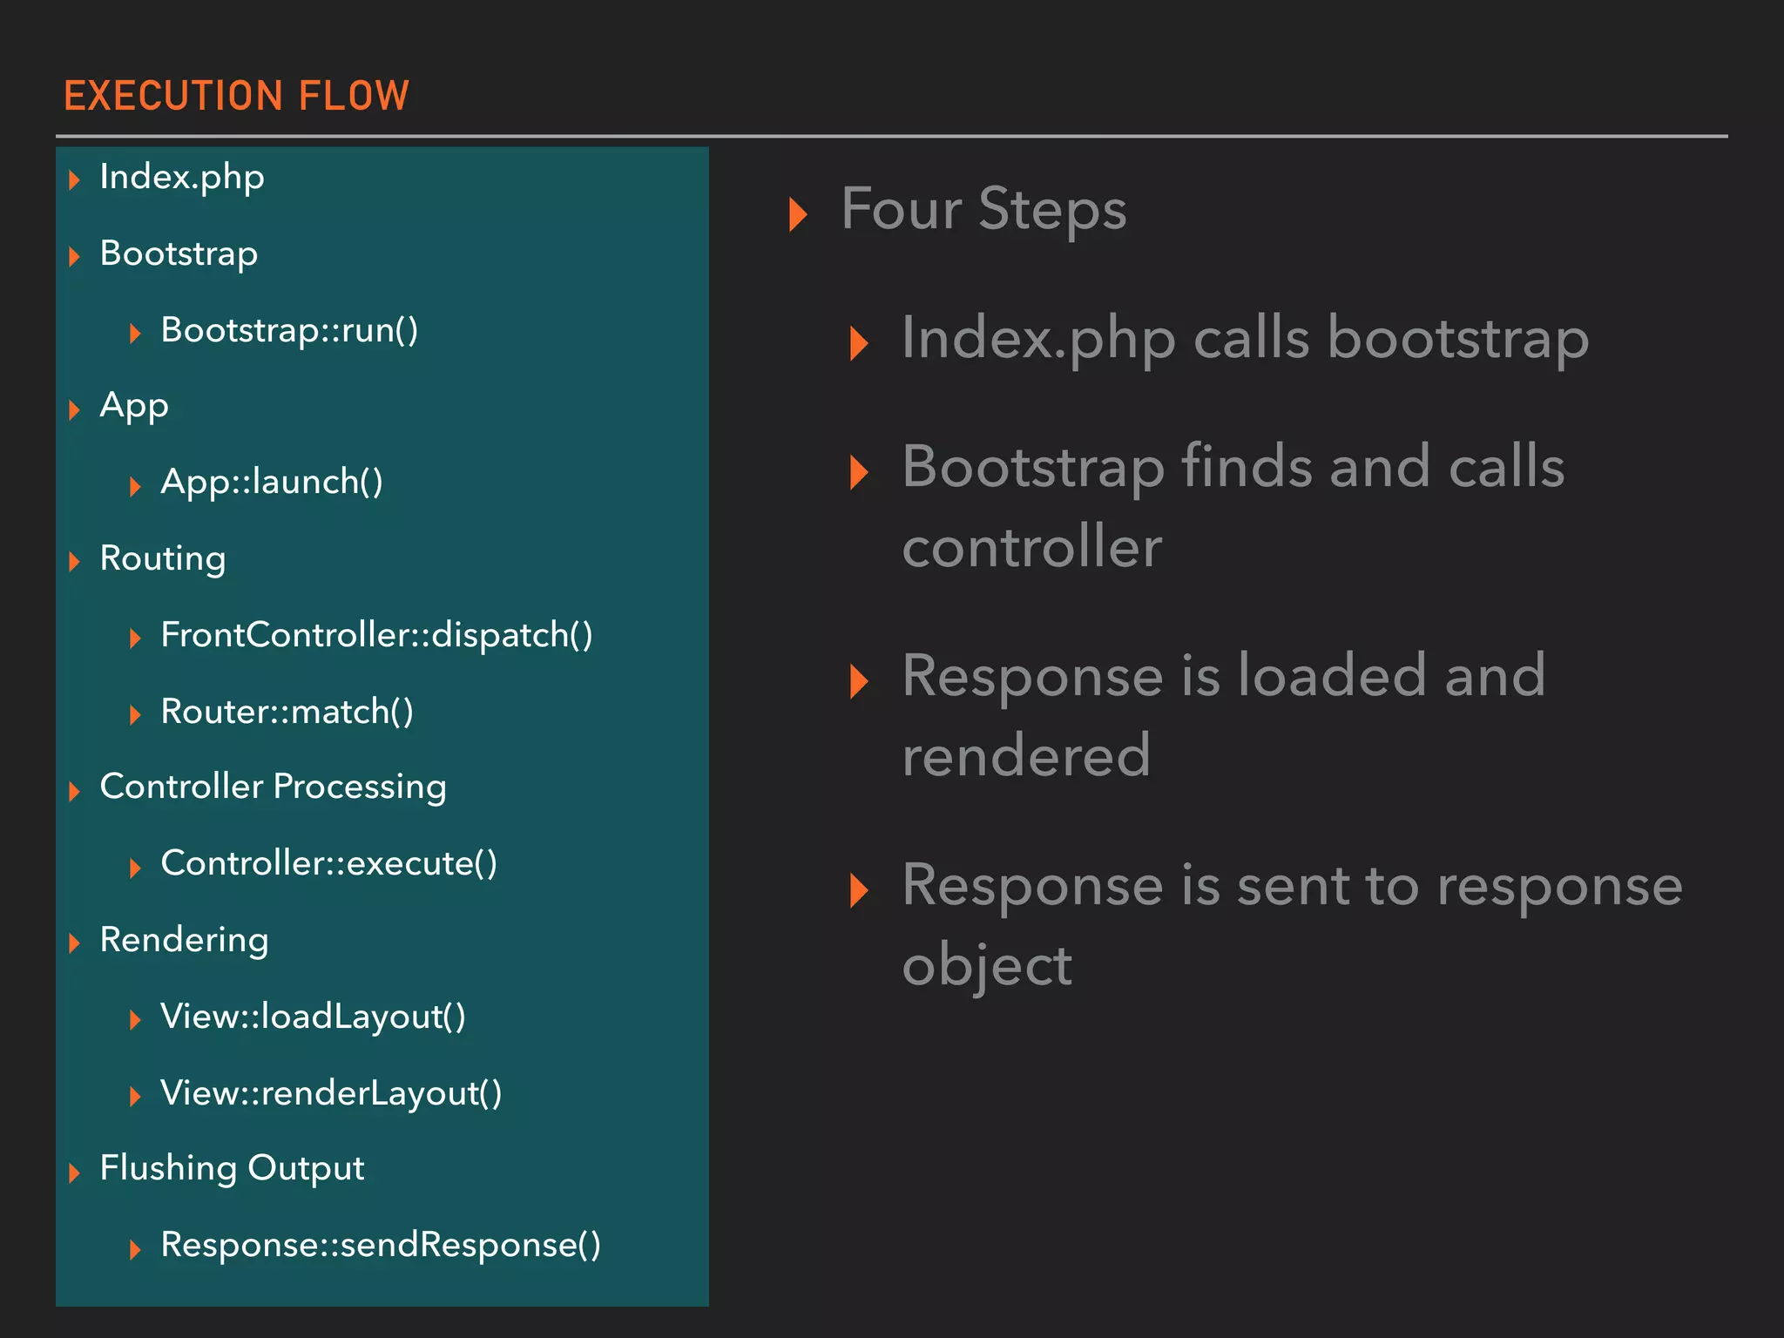Click arrow before Bootstrap finds and calls controller
The height and width of the screenshot is (1338, 1784).
click(x=859, y=472)
